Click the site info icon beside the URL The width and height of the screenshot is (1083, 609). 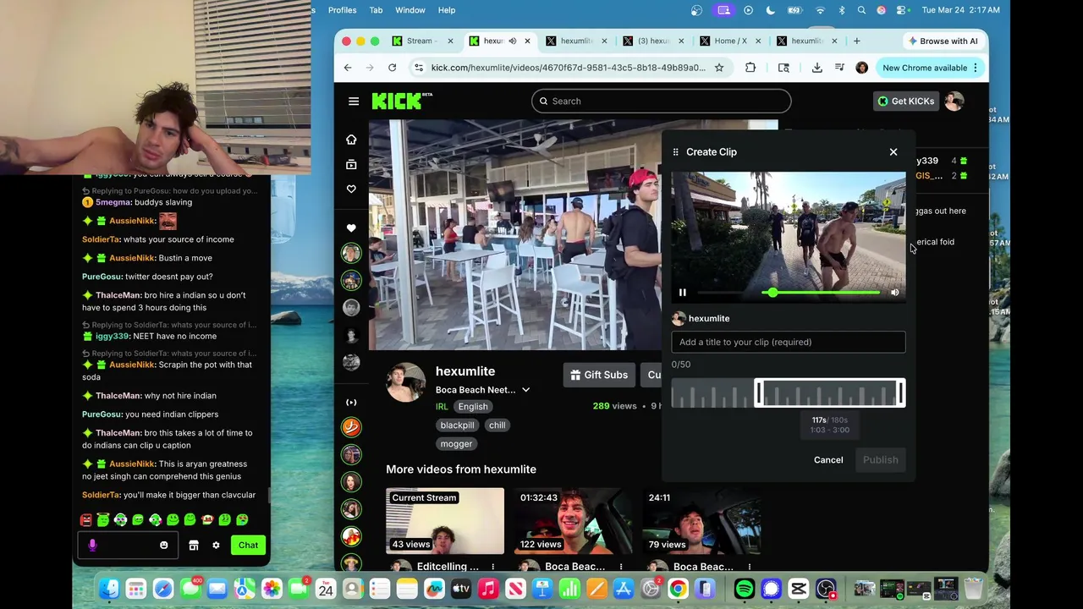coord(419,68)
